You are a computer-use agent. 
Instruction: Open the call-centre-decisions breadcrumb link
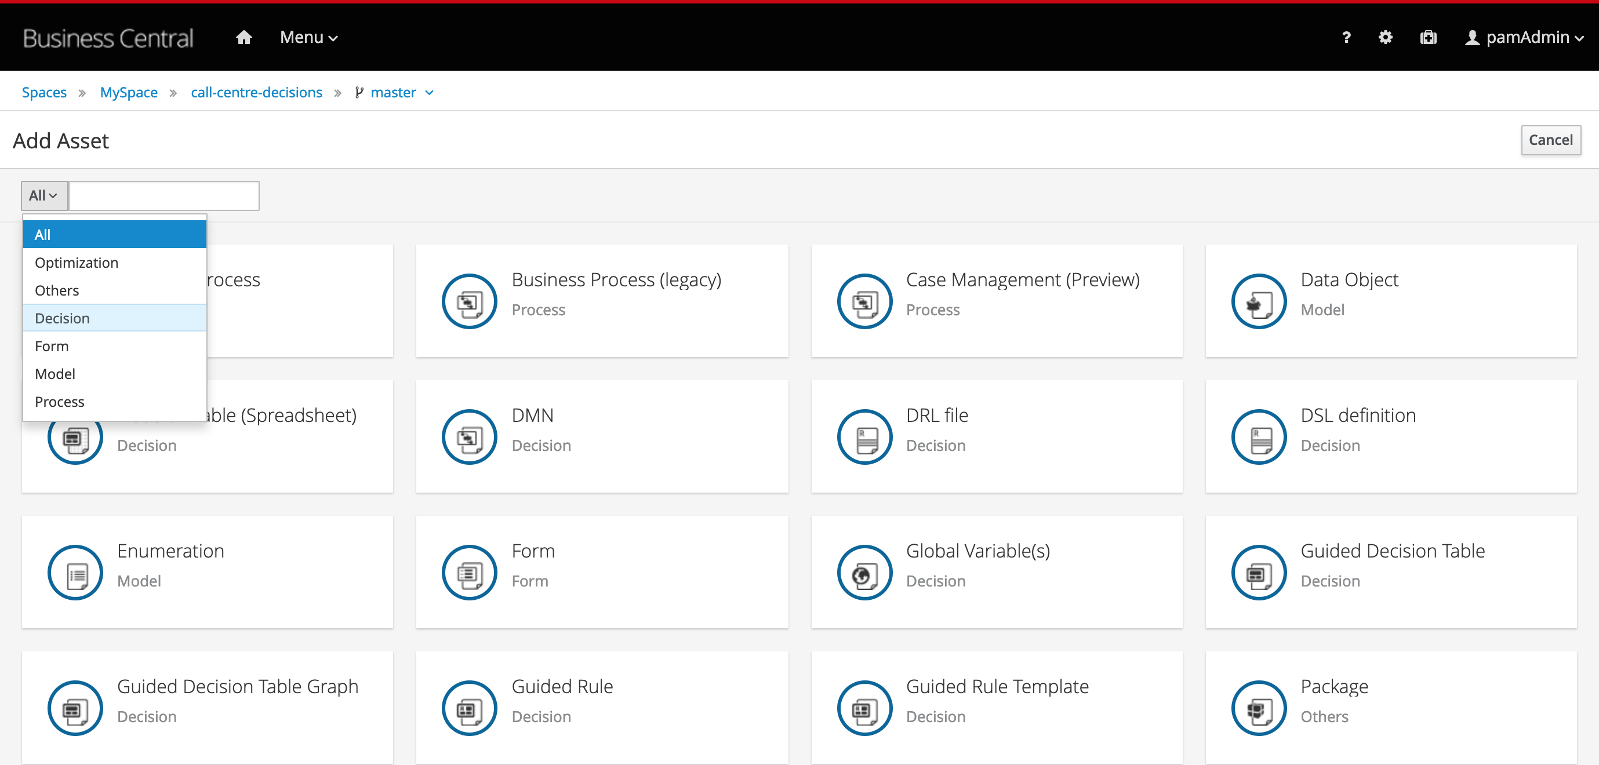256,93
